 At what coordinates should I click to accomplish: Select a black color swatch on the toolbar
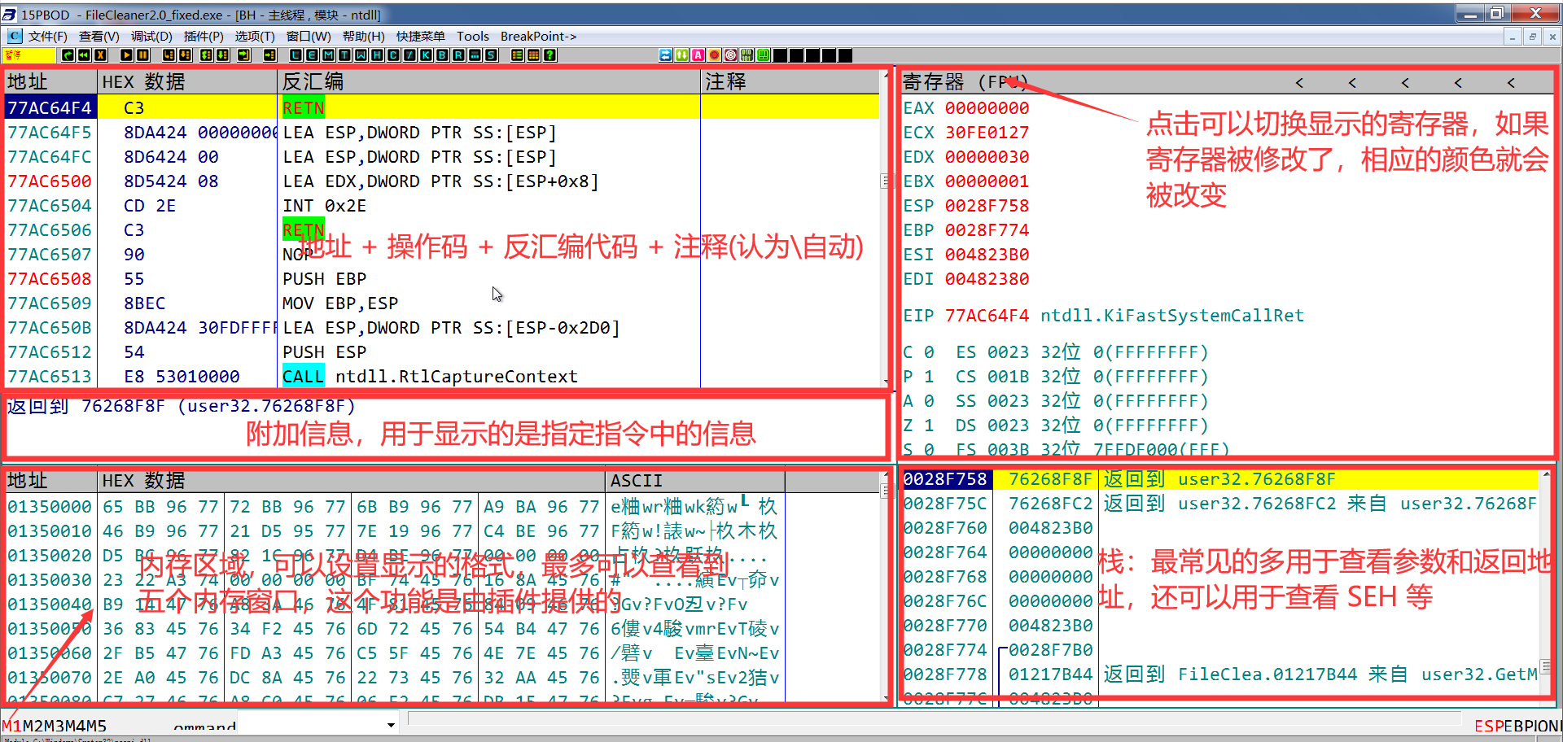click(781, 55)
